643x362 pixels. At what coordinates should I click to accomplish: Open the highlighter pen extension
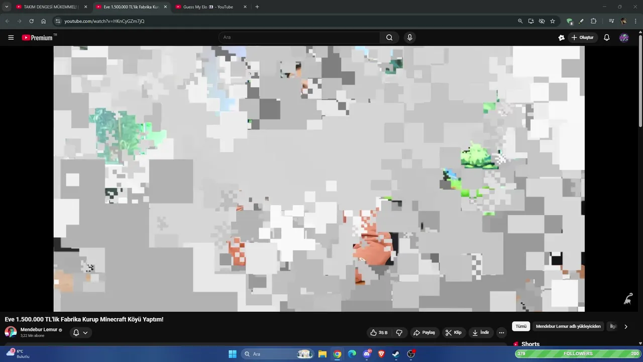[x=581, y=21]
